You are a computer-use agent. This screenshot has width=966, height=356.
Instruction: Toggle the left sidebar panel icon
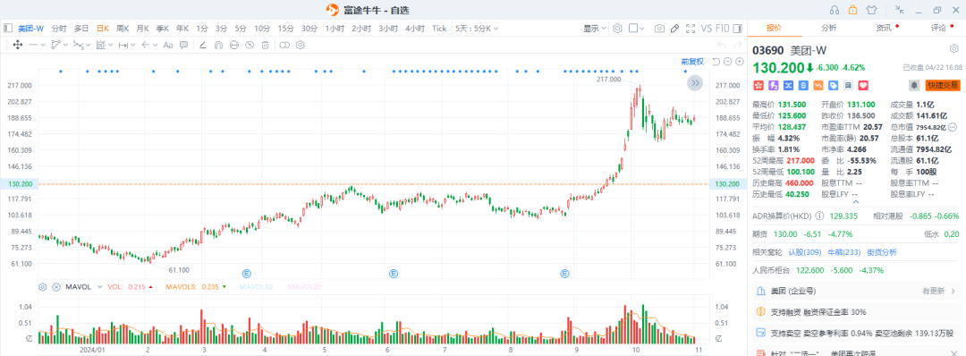click(x=8, y=29)
